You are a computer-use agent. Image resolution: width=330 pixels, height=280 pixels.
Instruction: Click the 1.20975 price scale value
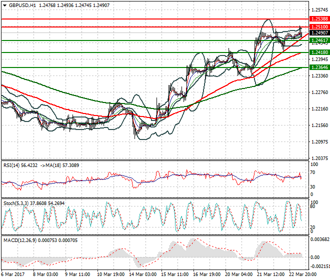coord(319,142)
